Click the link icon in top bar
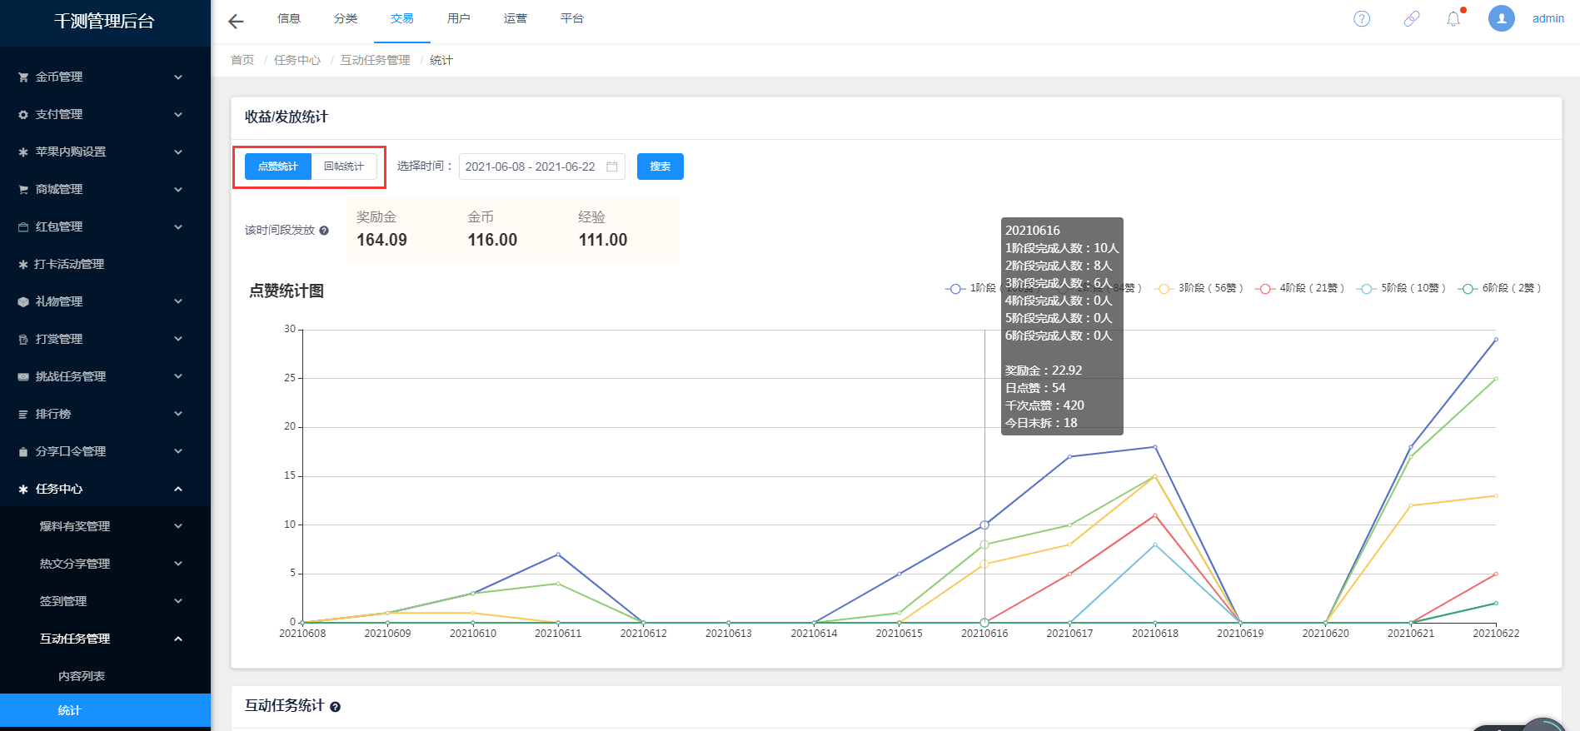Image resolution: width=1580 pixels, height=731 pixels. (1412, 18)
